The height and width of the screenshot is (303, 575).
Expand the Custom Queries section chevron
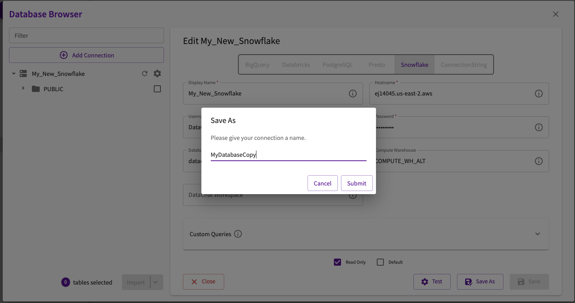pyautogui.click(x=538, y=234)
